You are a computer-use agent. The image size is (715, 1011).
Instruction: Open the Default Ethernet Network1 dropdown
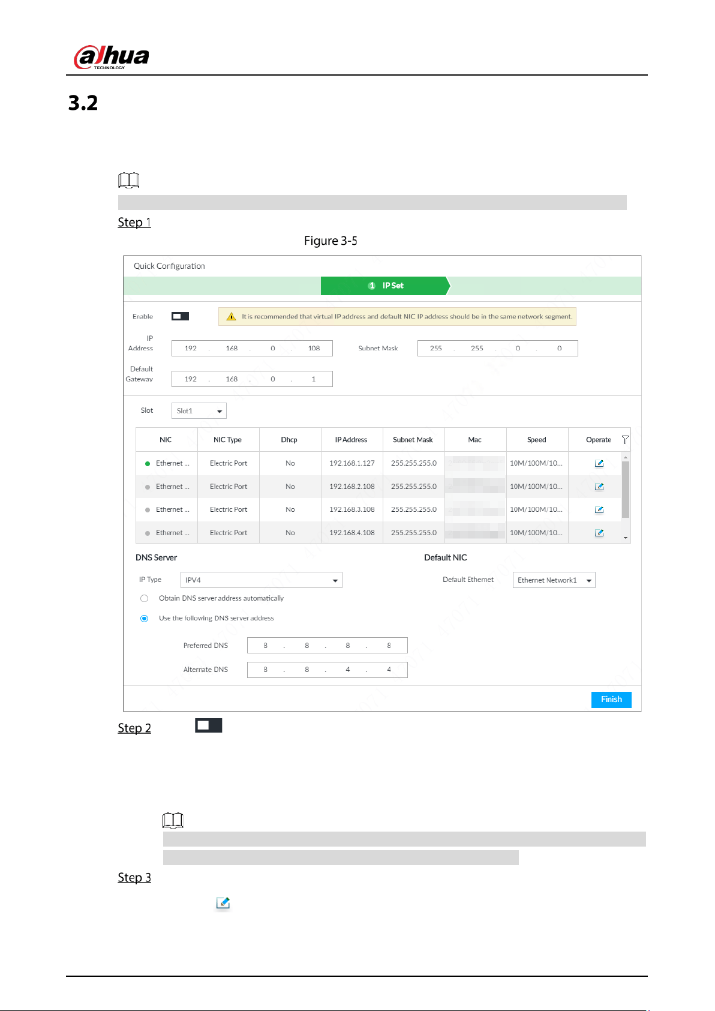tap(554, 580)
